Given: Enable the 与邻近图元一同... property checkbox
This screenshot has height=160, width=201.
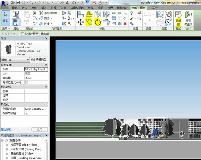Looking at the screenshot, I should click(x=27, y=83).
